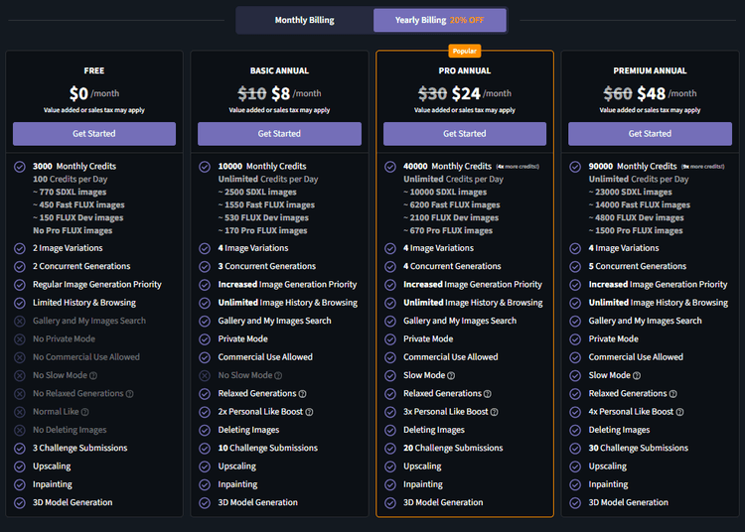745x532 pixels.
Task: Click Get Started under the Free plan
Action: 94,134
